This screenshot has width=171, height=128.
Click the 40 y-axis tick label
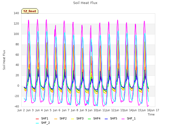[x=17, y=65]
